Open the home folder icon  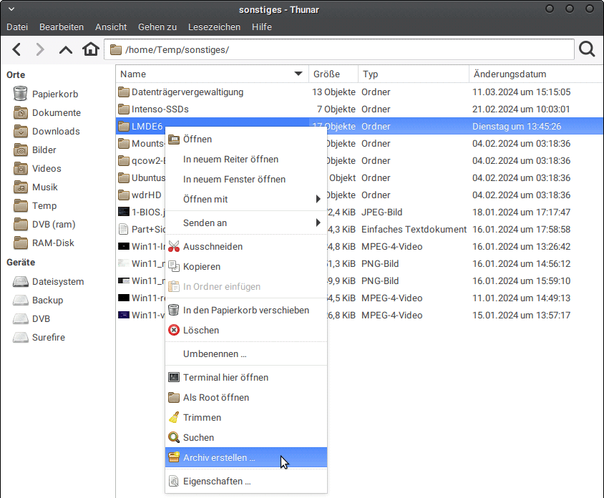90,49
